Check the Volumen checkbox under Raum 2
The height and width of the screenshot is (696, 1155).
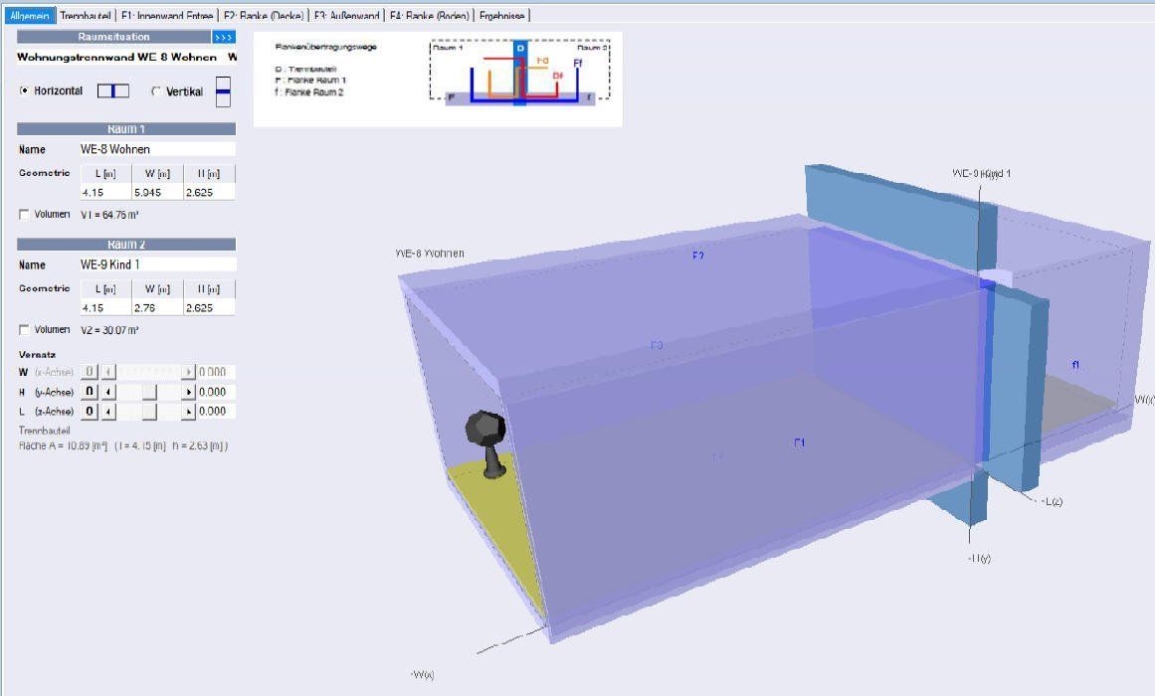[x=23, y=329]
